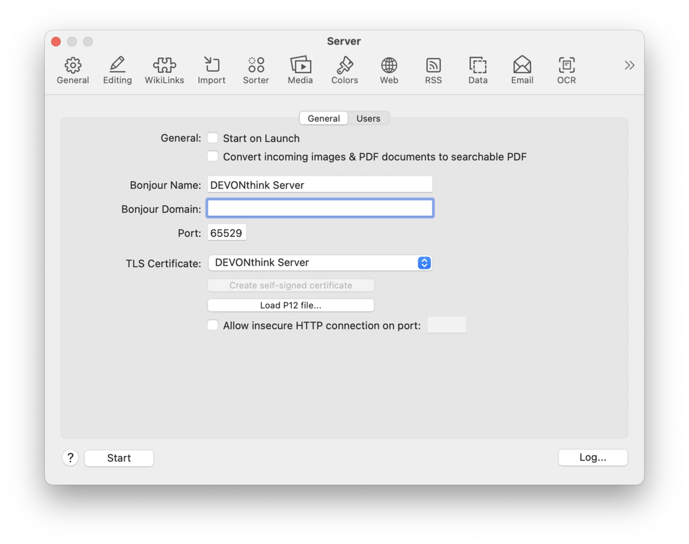Image resolution: width=689 pixels, height=544 pixels.
Task: Open the Sorter preferences pane
Action: tap(256, 71)
